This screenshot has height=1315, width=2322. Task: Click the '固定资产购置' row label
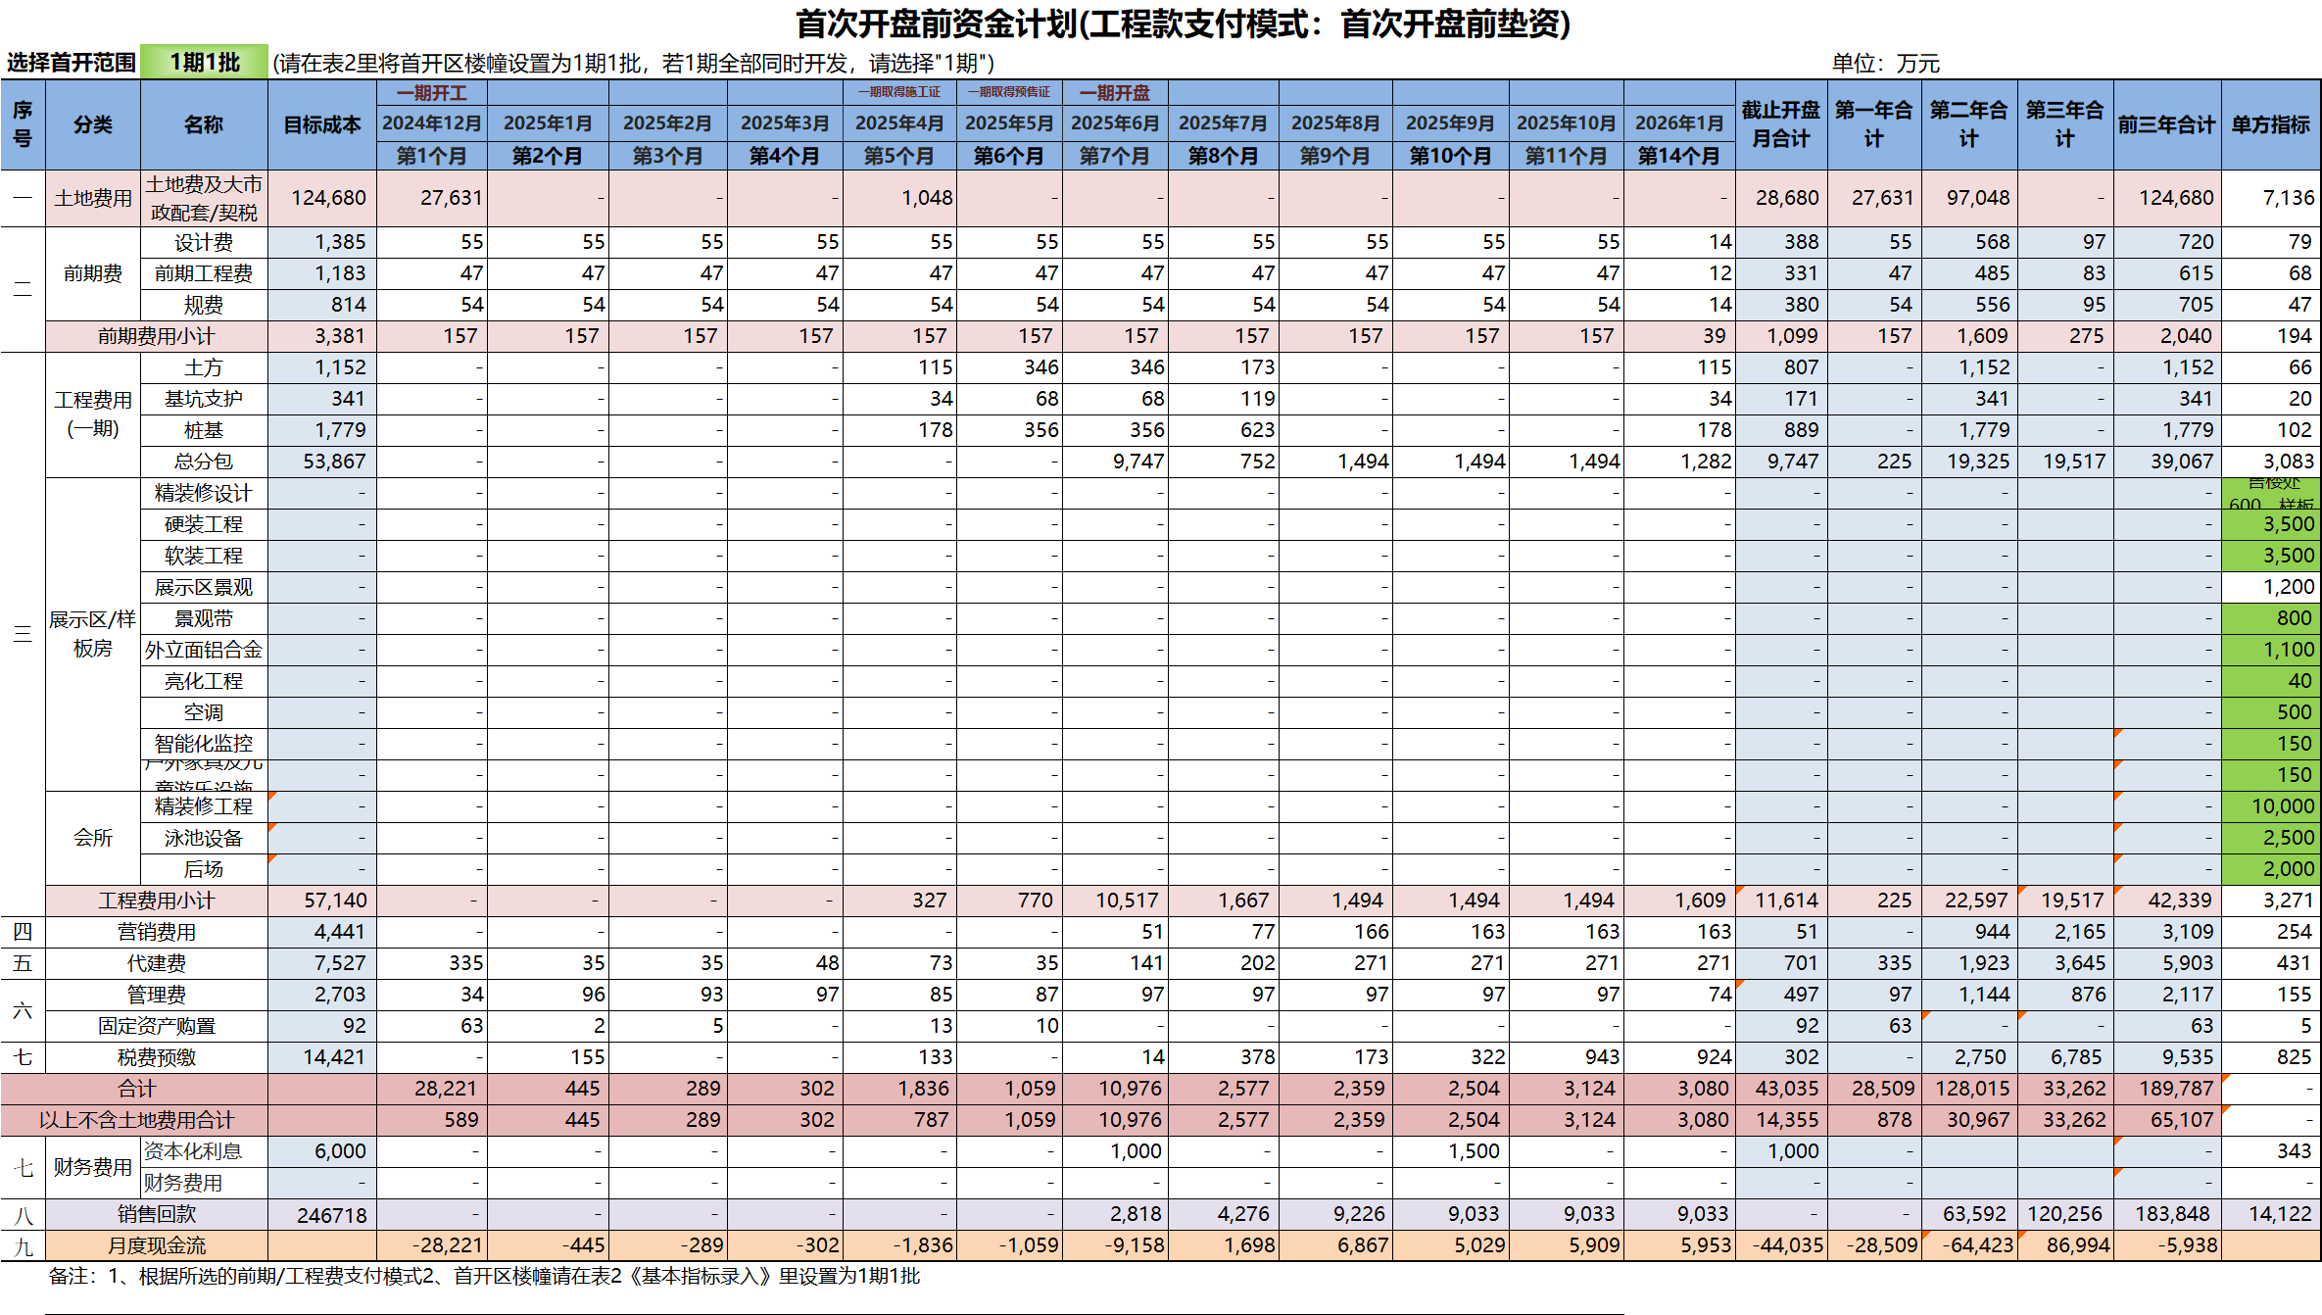pyautogui.click(x=156, y=1026)
